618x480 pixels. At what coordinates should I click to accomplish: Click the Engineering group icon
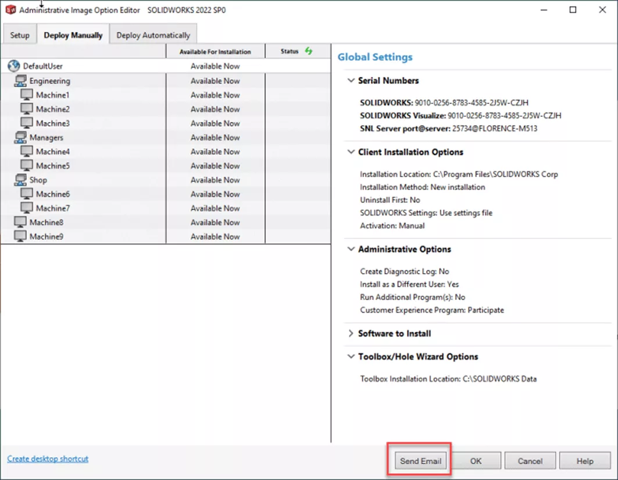pos(20,81)
